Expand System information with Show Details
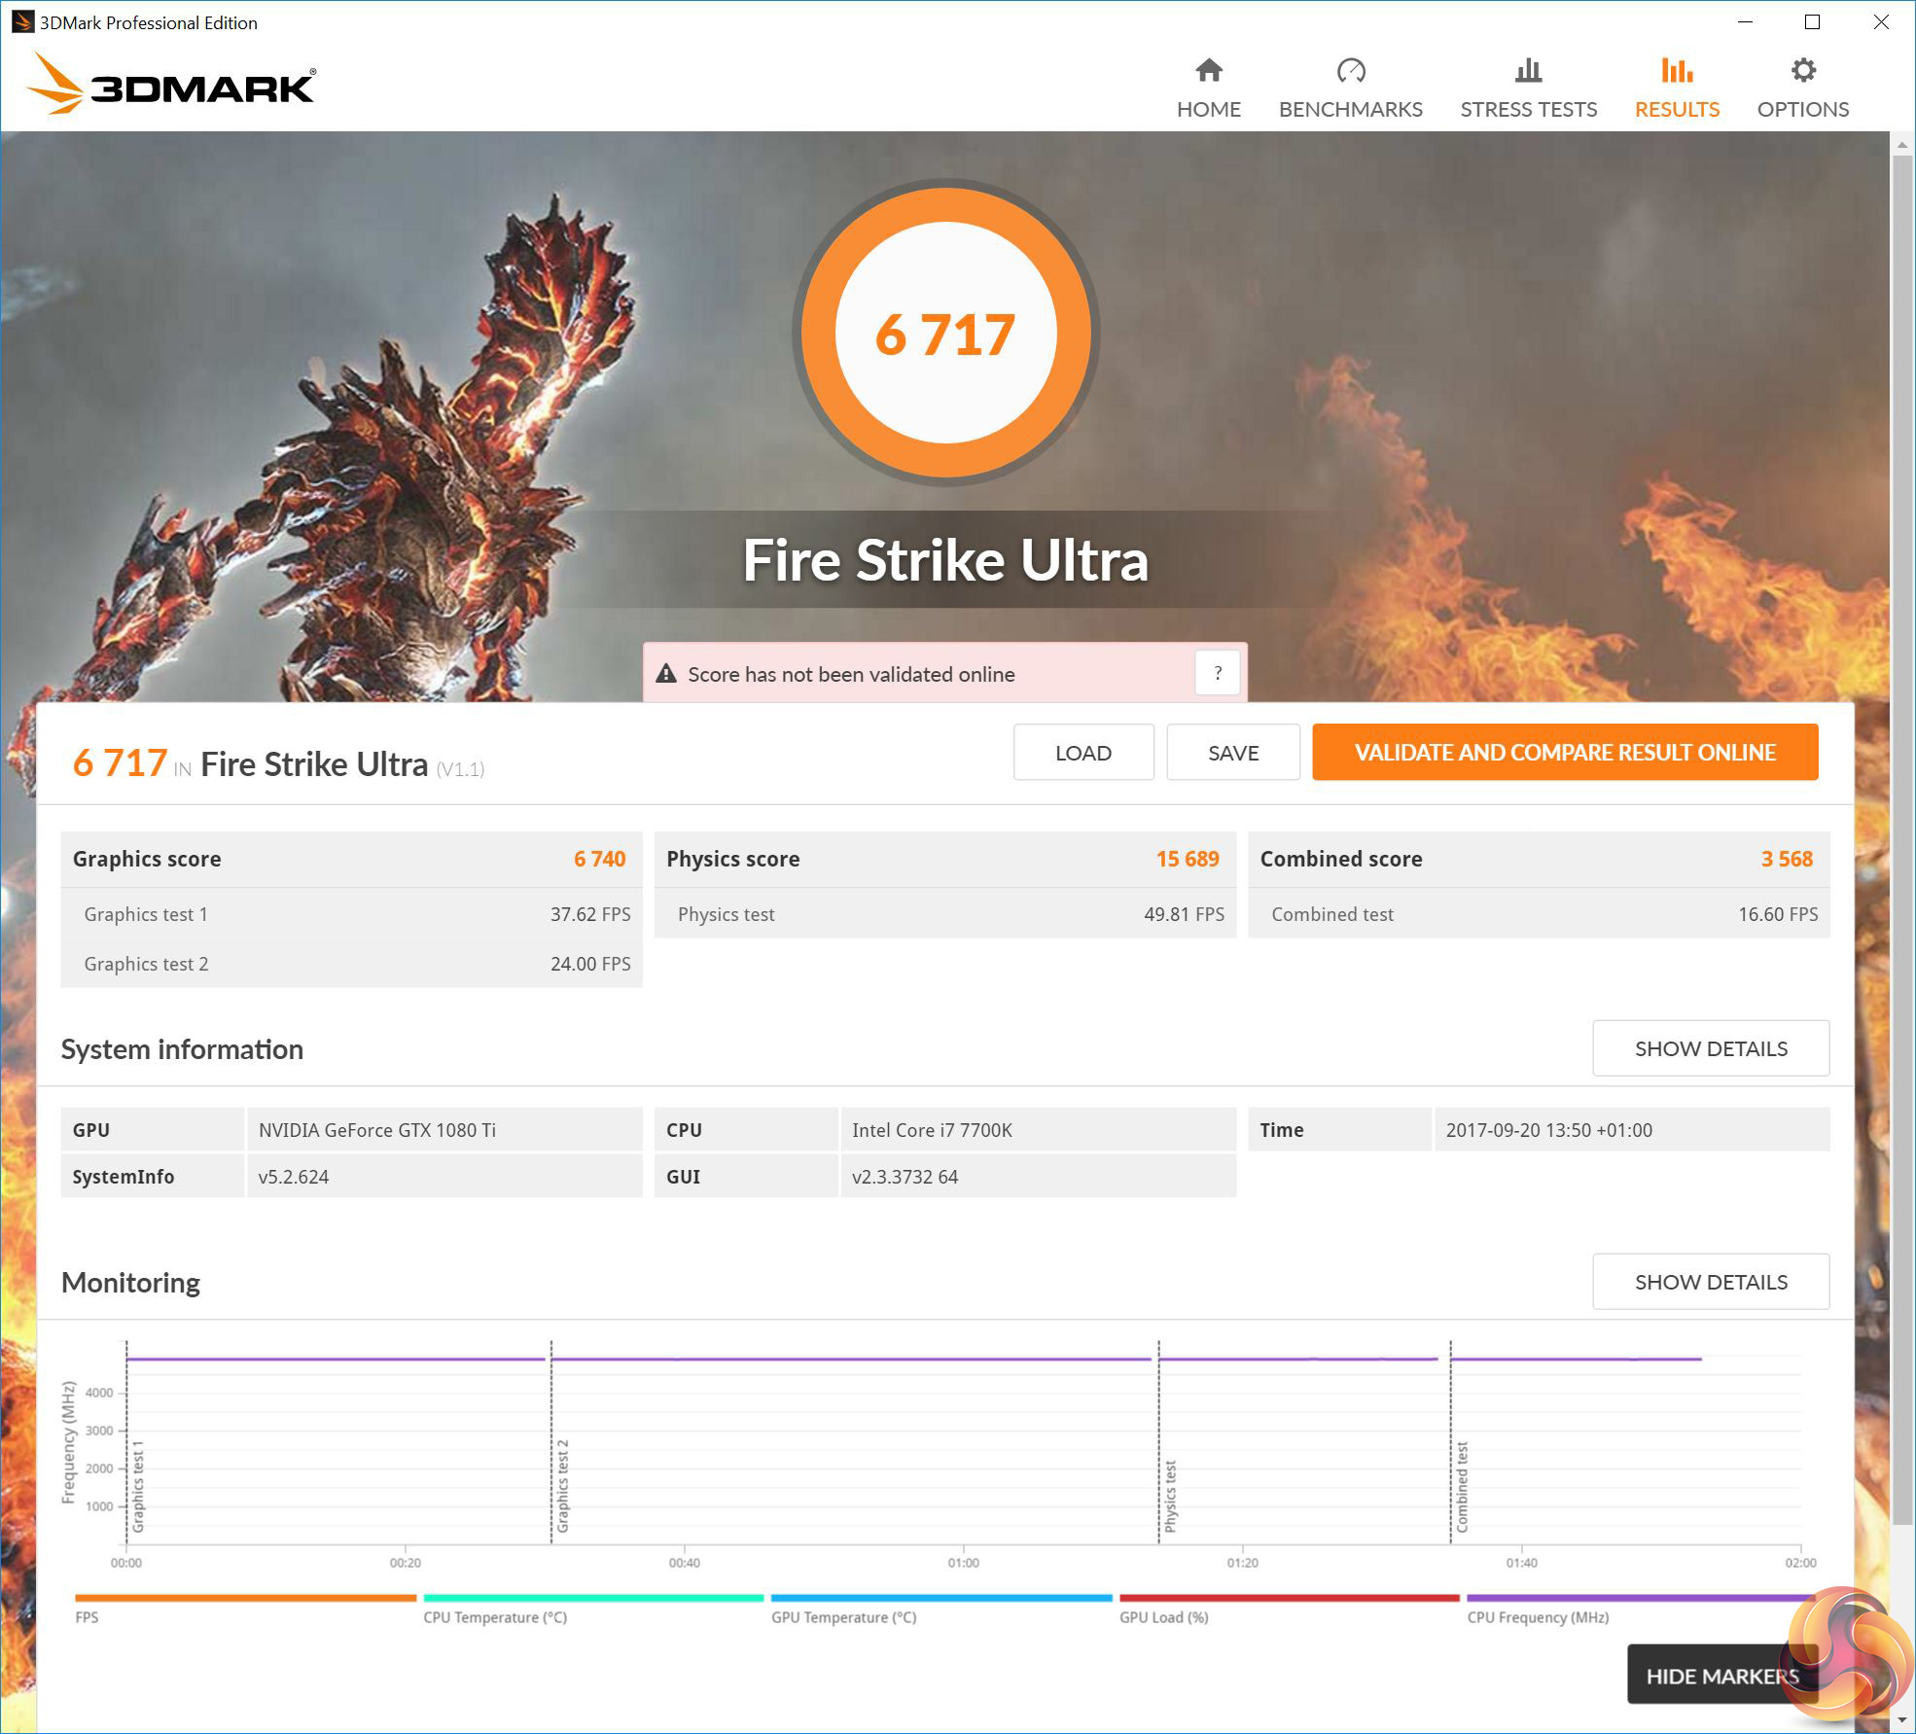The width and height of the screenshot is (1916, 1734). point(1710,1048)
